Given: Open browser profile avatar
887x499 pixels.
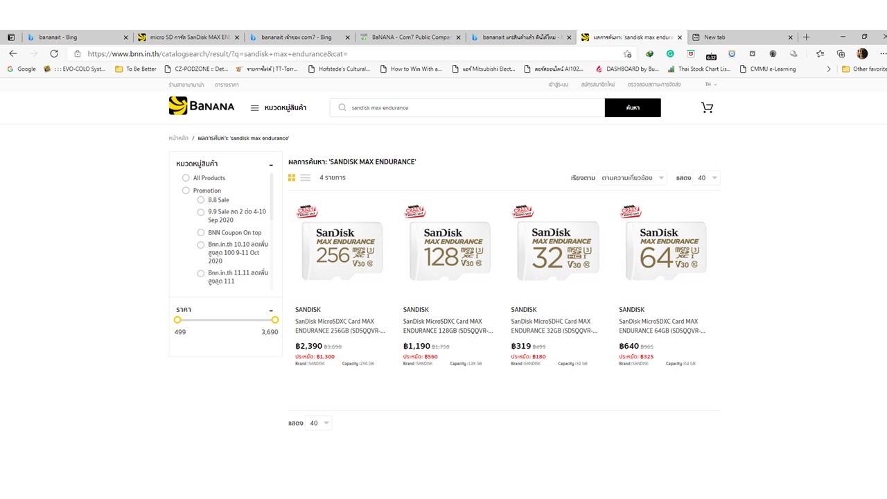Looking at the screenshot, I should pos(862,53).
